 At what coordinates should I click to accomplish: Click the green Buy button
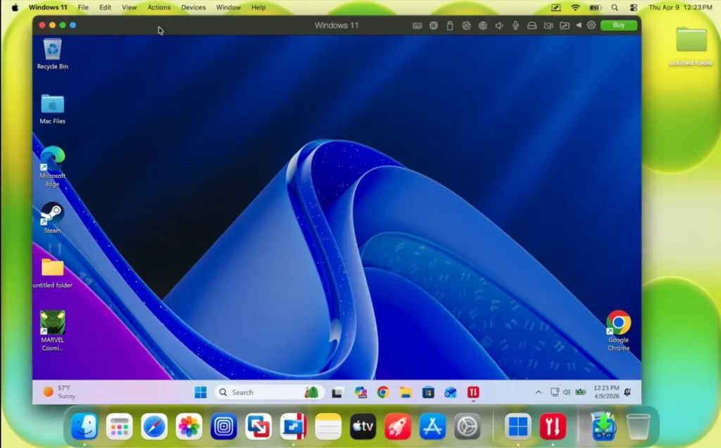coord(618,25)
